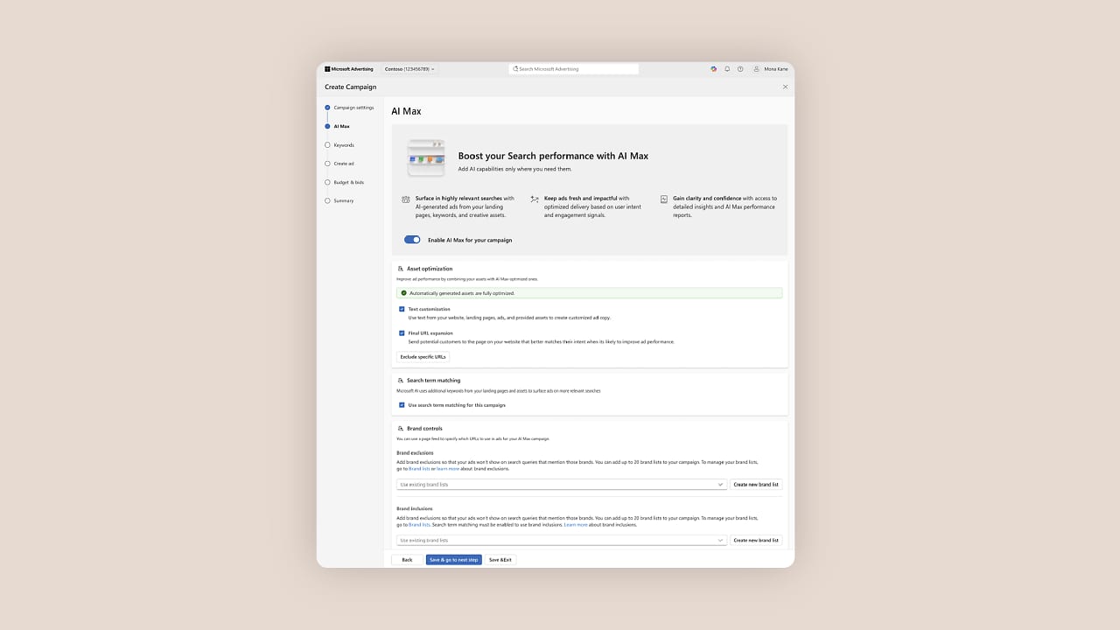Click the green fully optimized checkmark icon

pyautogui.click(x=403, y=293)
